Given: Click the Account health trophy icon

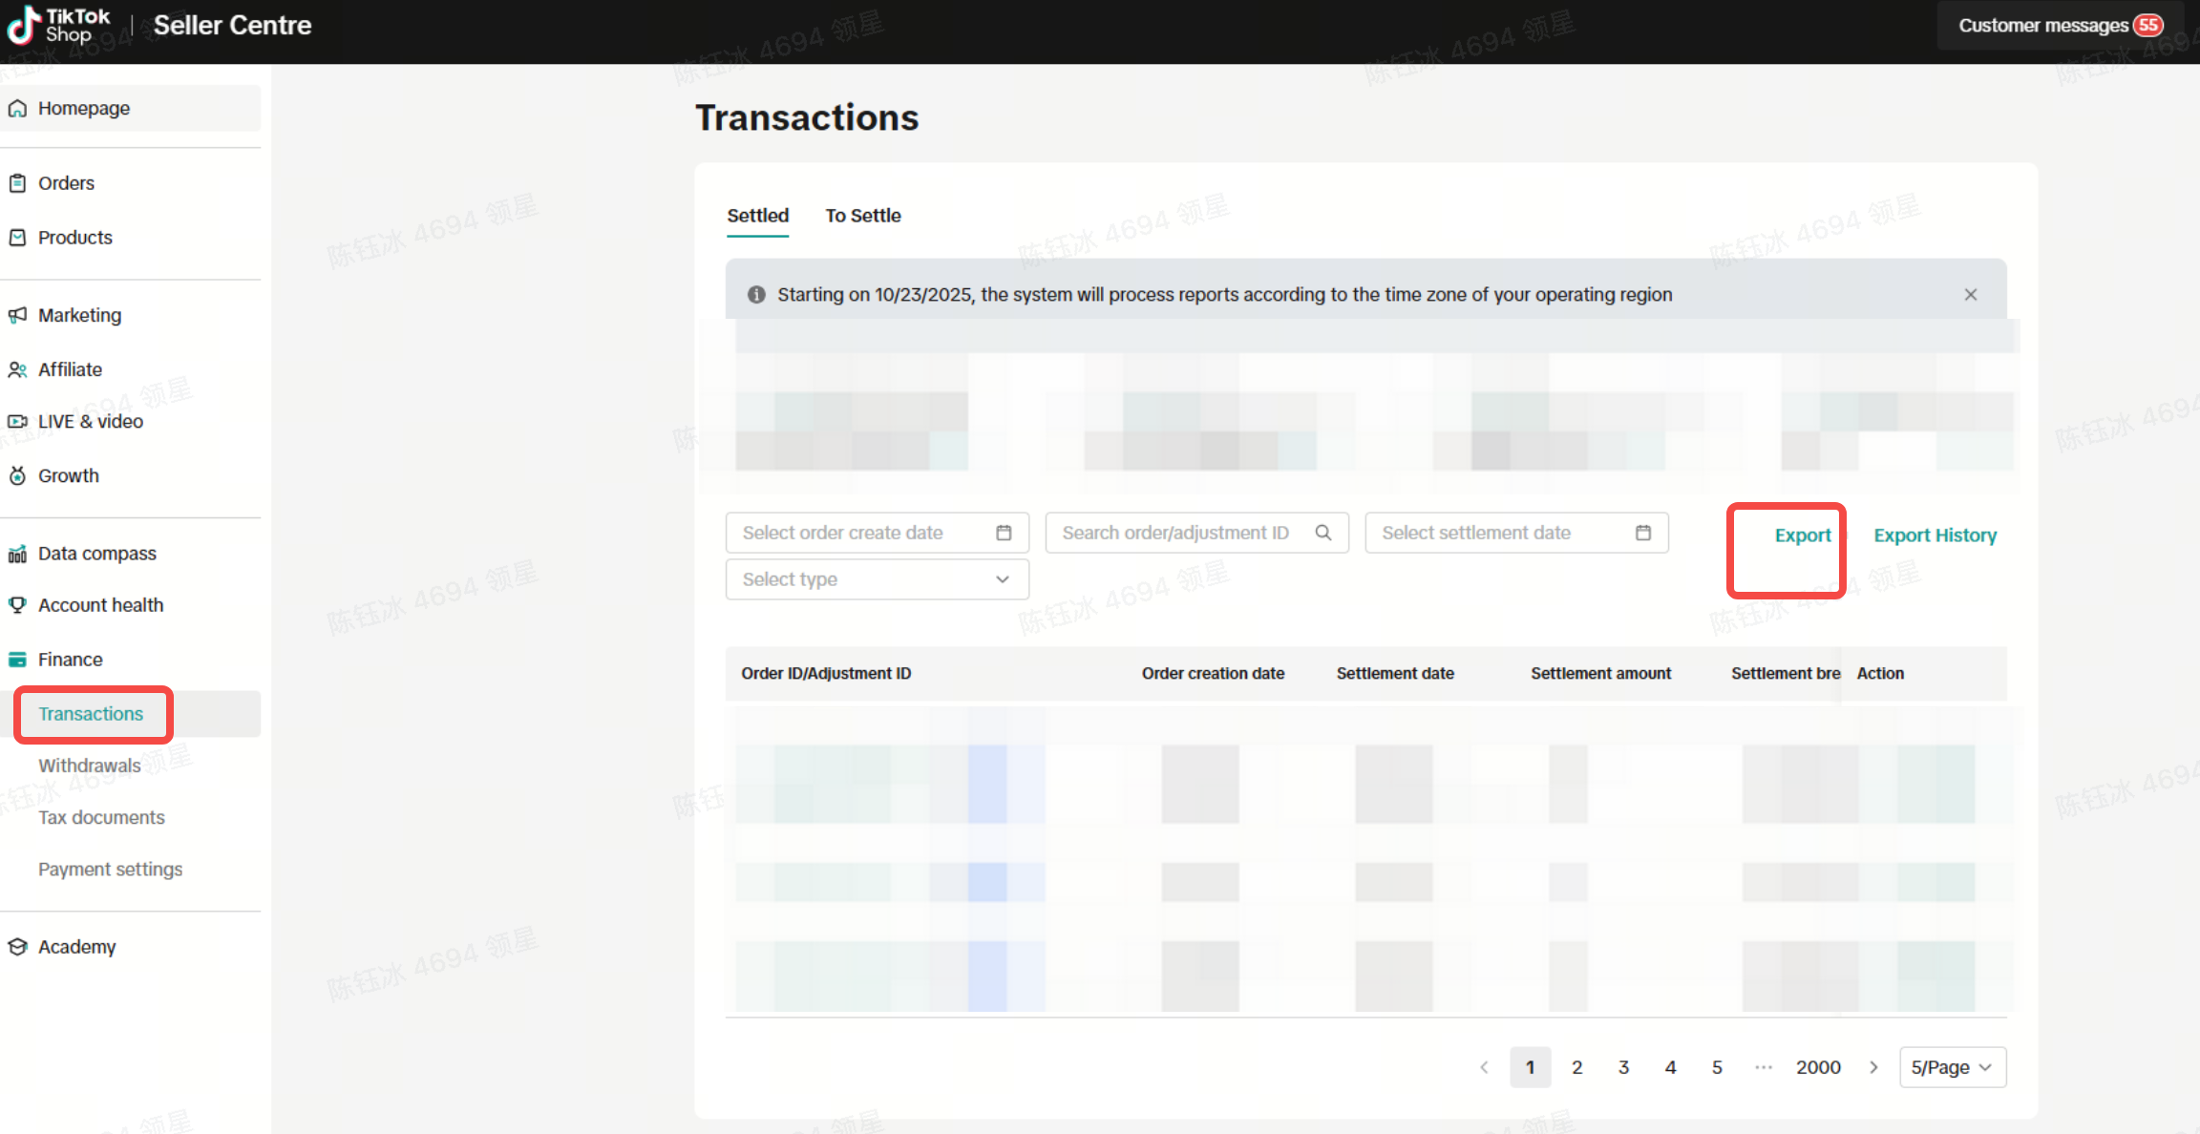Looking at the screenshot, I should point(17,605).
